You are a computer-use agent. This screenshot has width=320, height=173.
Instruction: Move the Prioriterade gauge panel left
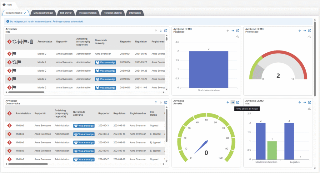click(x=300, y=31)
